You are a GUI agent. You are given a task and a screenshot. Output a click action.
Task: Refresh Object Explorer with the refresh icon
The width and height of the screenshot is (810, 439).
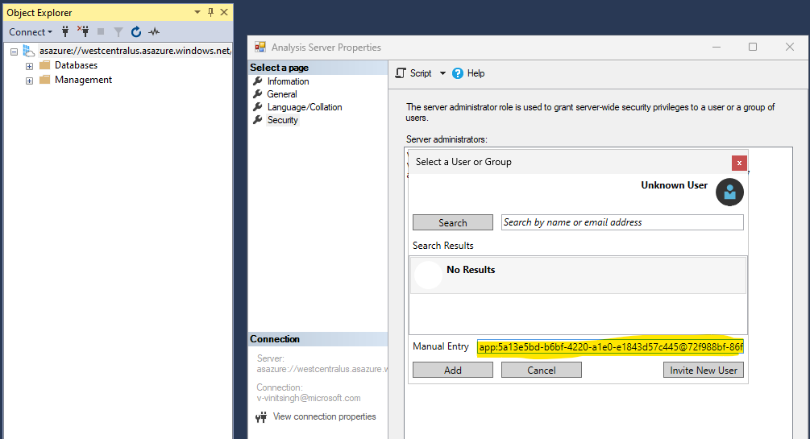coord(136,32)
